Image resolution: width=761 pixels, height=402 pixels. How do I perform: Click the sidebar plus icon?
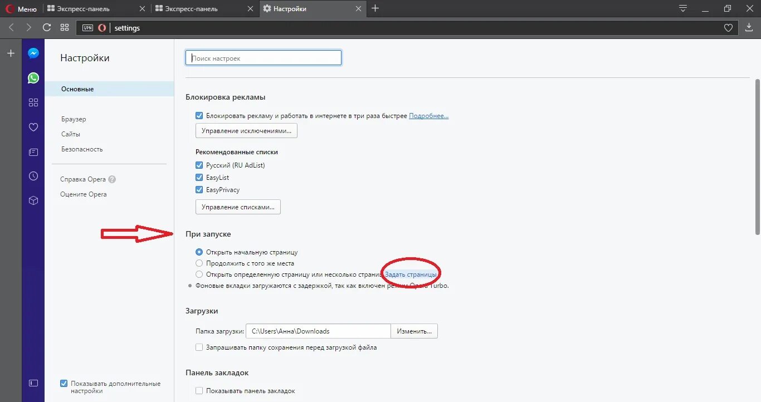pos(11,53)
